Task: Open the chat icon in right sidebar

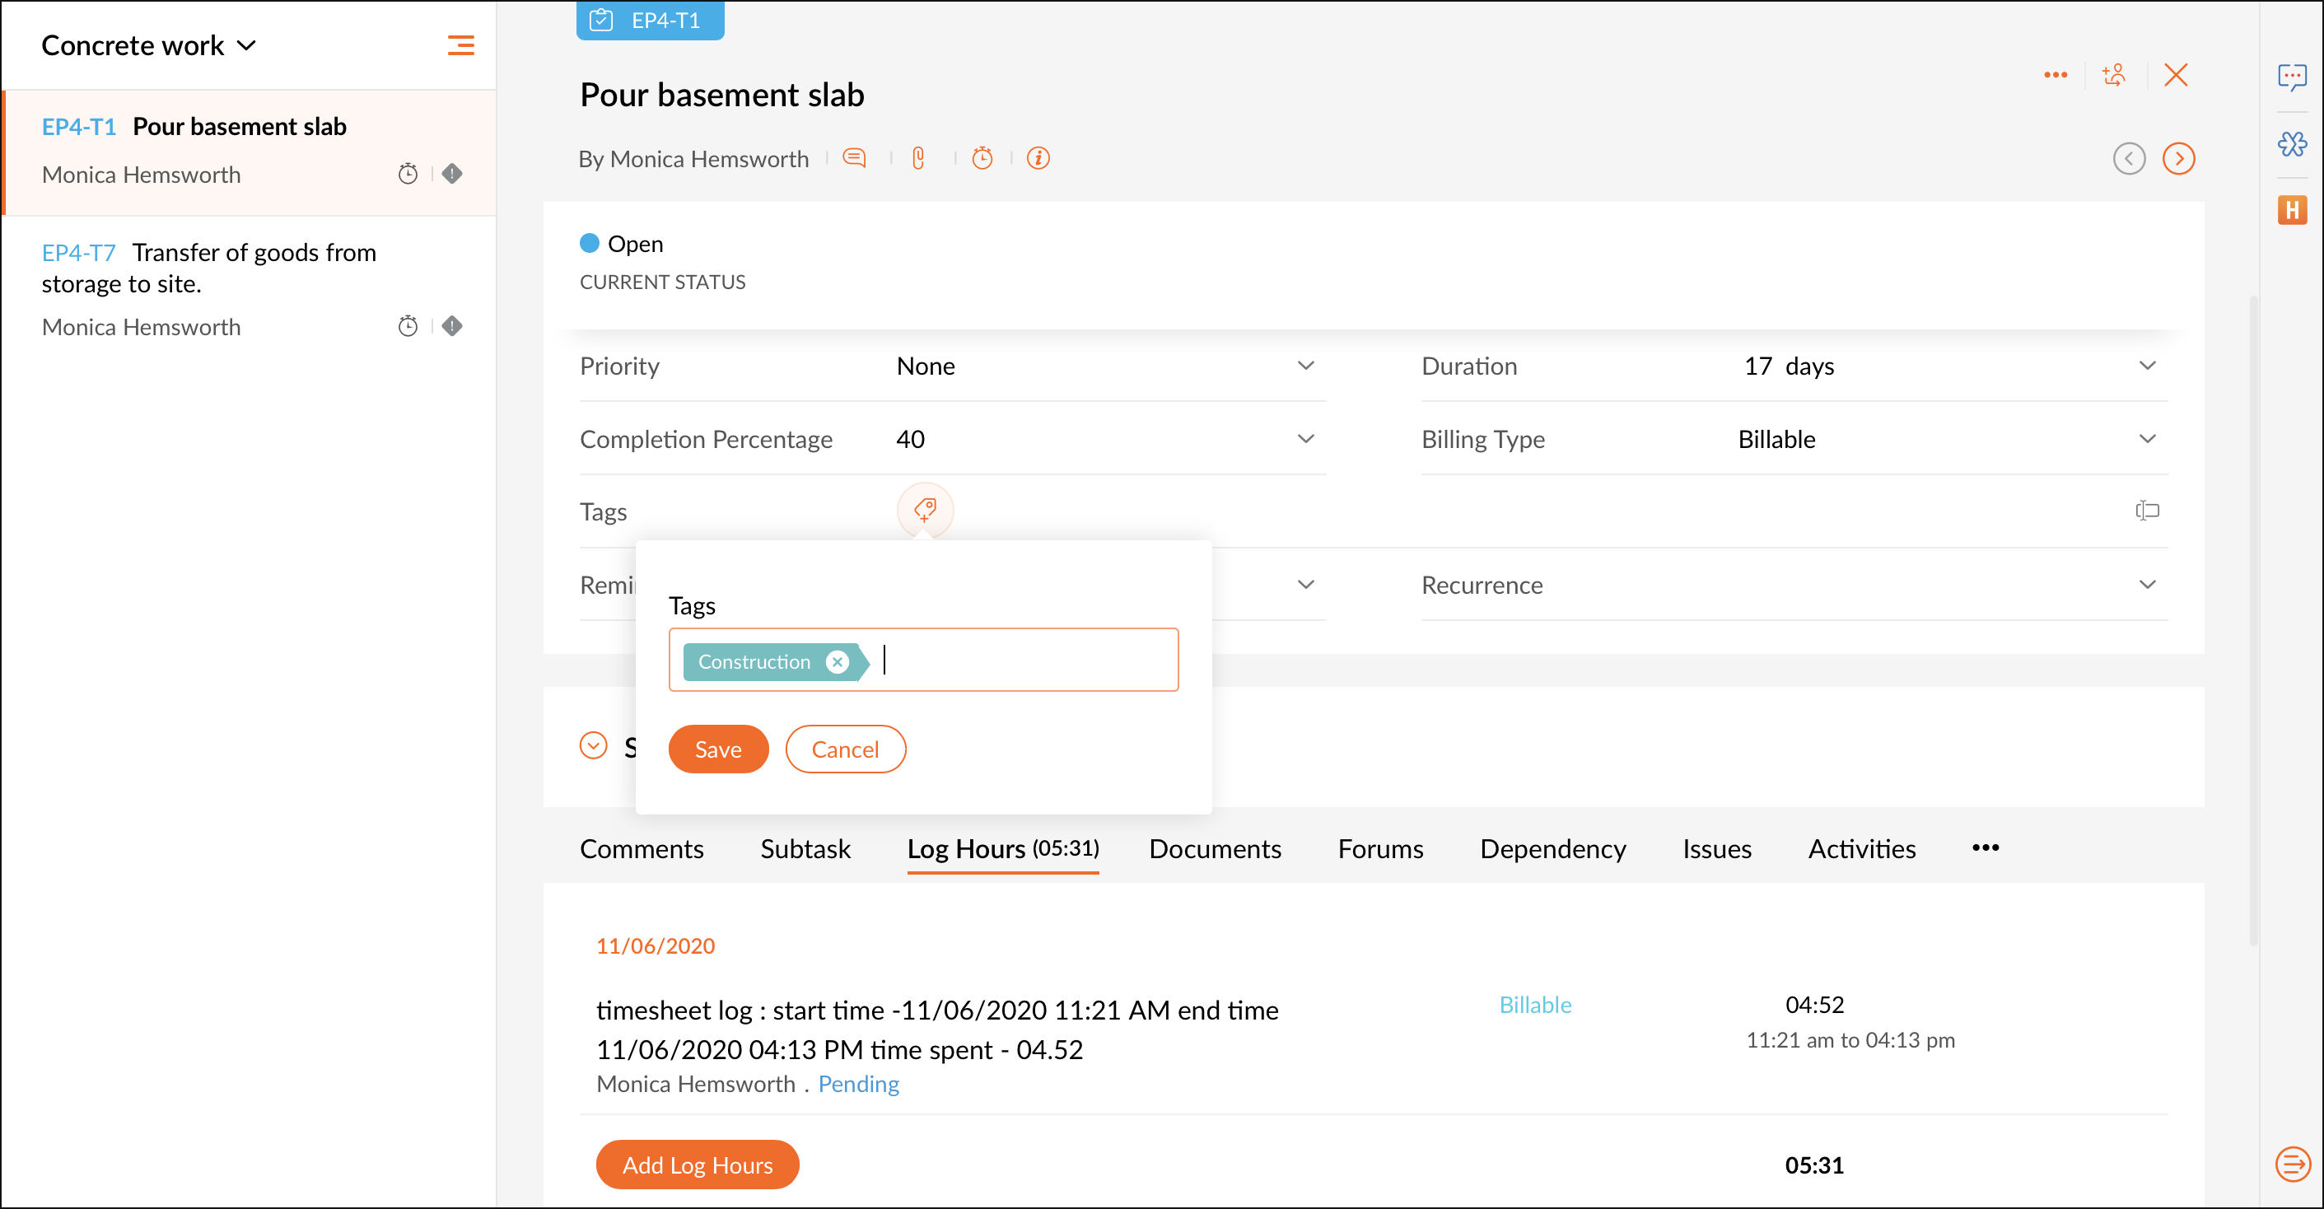Action: click(2292, 77)
